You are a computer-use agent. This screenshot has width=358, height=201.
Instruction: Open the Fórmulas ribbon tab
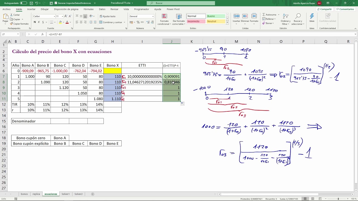(89, 9)
